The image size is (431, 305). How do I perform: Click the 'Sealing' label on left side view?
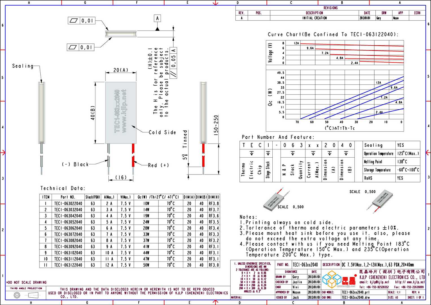tap(23, 66)
